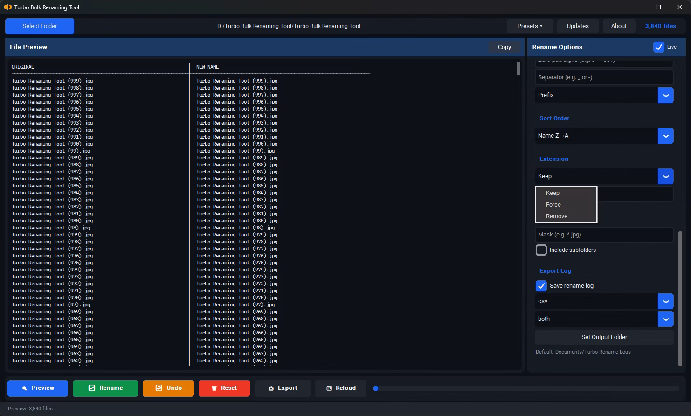Click the folder path text at top

289,26
